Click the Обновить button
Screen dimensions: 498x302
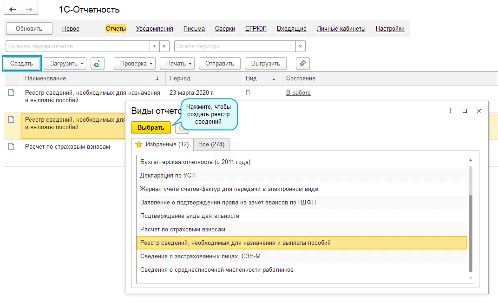29,29
